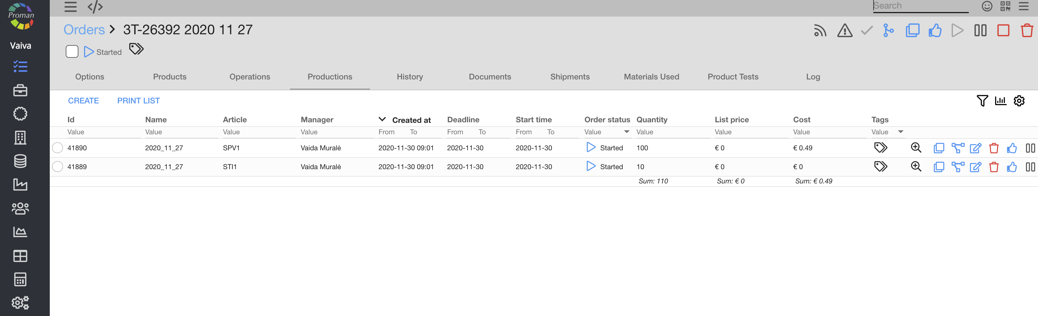1038x316 pixels.
Task: Click the CREATE button
Action: 83,101
